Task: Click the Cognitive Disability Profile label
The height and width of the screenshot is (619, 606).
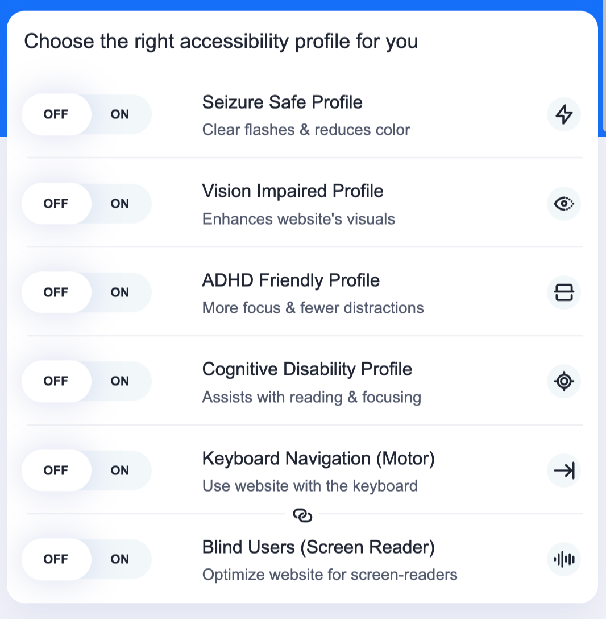Action: coord(307,369)
